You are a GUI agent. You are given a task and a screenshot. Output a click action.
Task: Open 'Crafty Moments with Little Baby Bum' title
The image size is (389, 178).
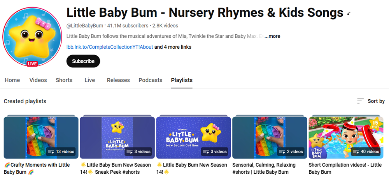pos(37,168)
